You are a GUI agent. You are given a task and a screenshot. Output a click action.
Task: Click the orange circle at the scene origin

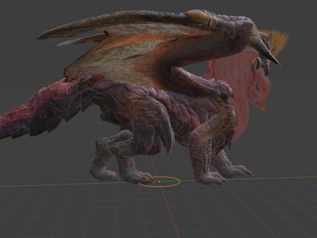click(x=159, y=182)
